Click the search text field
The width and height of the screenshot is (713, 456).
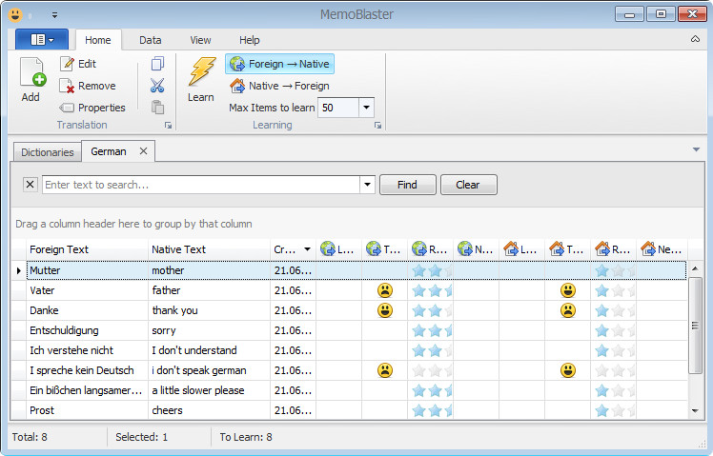pyautogui.click(x=201, y=185)
